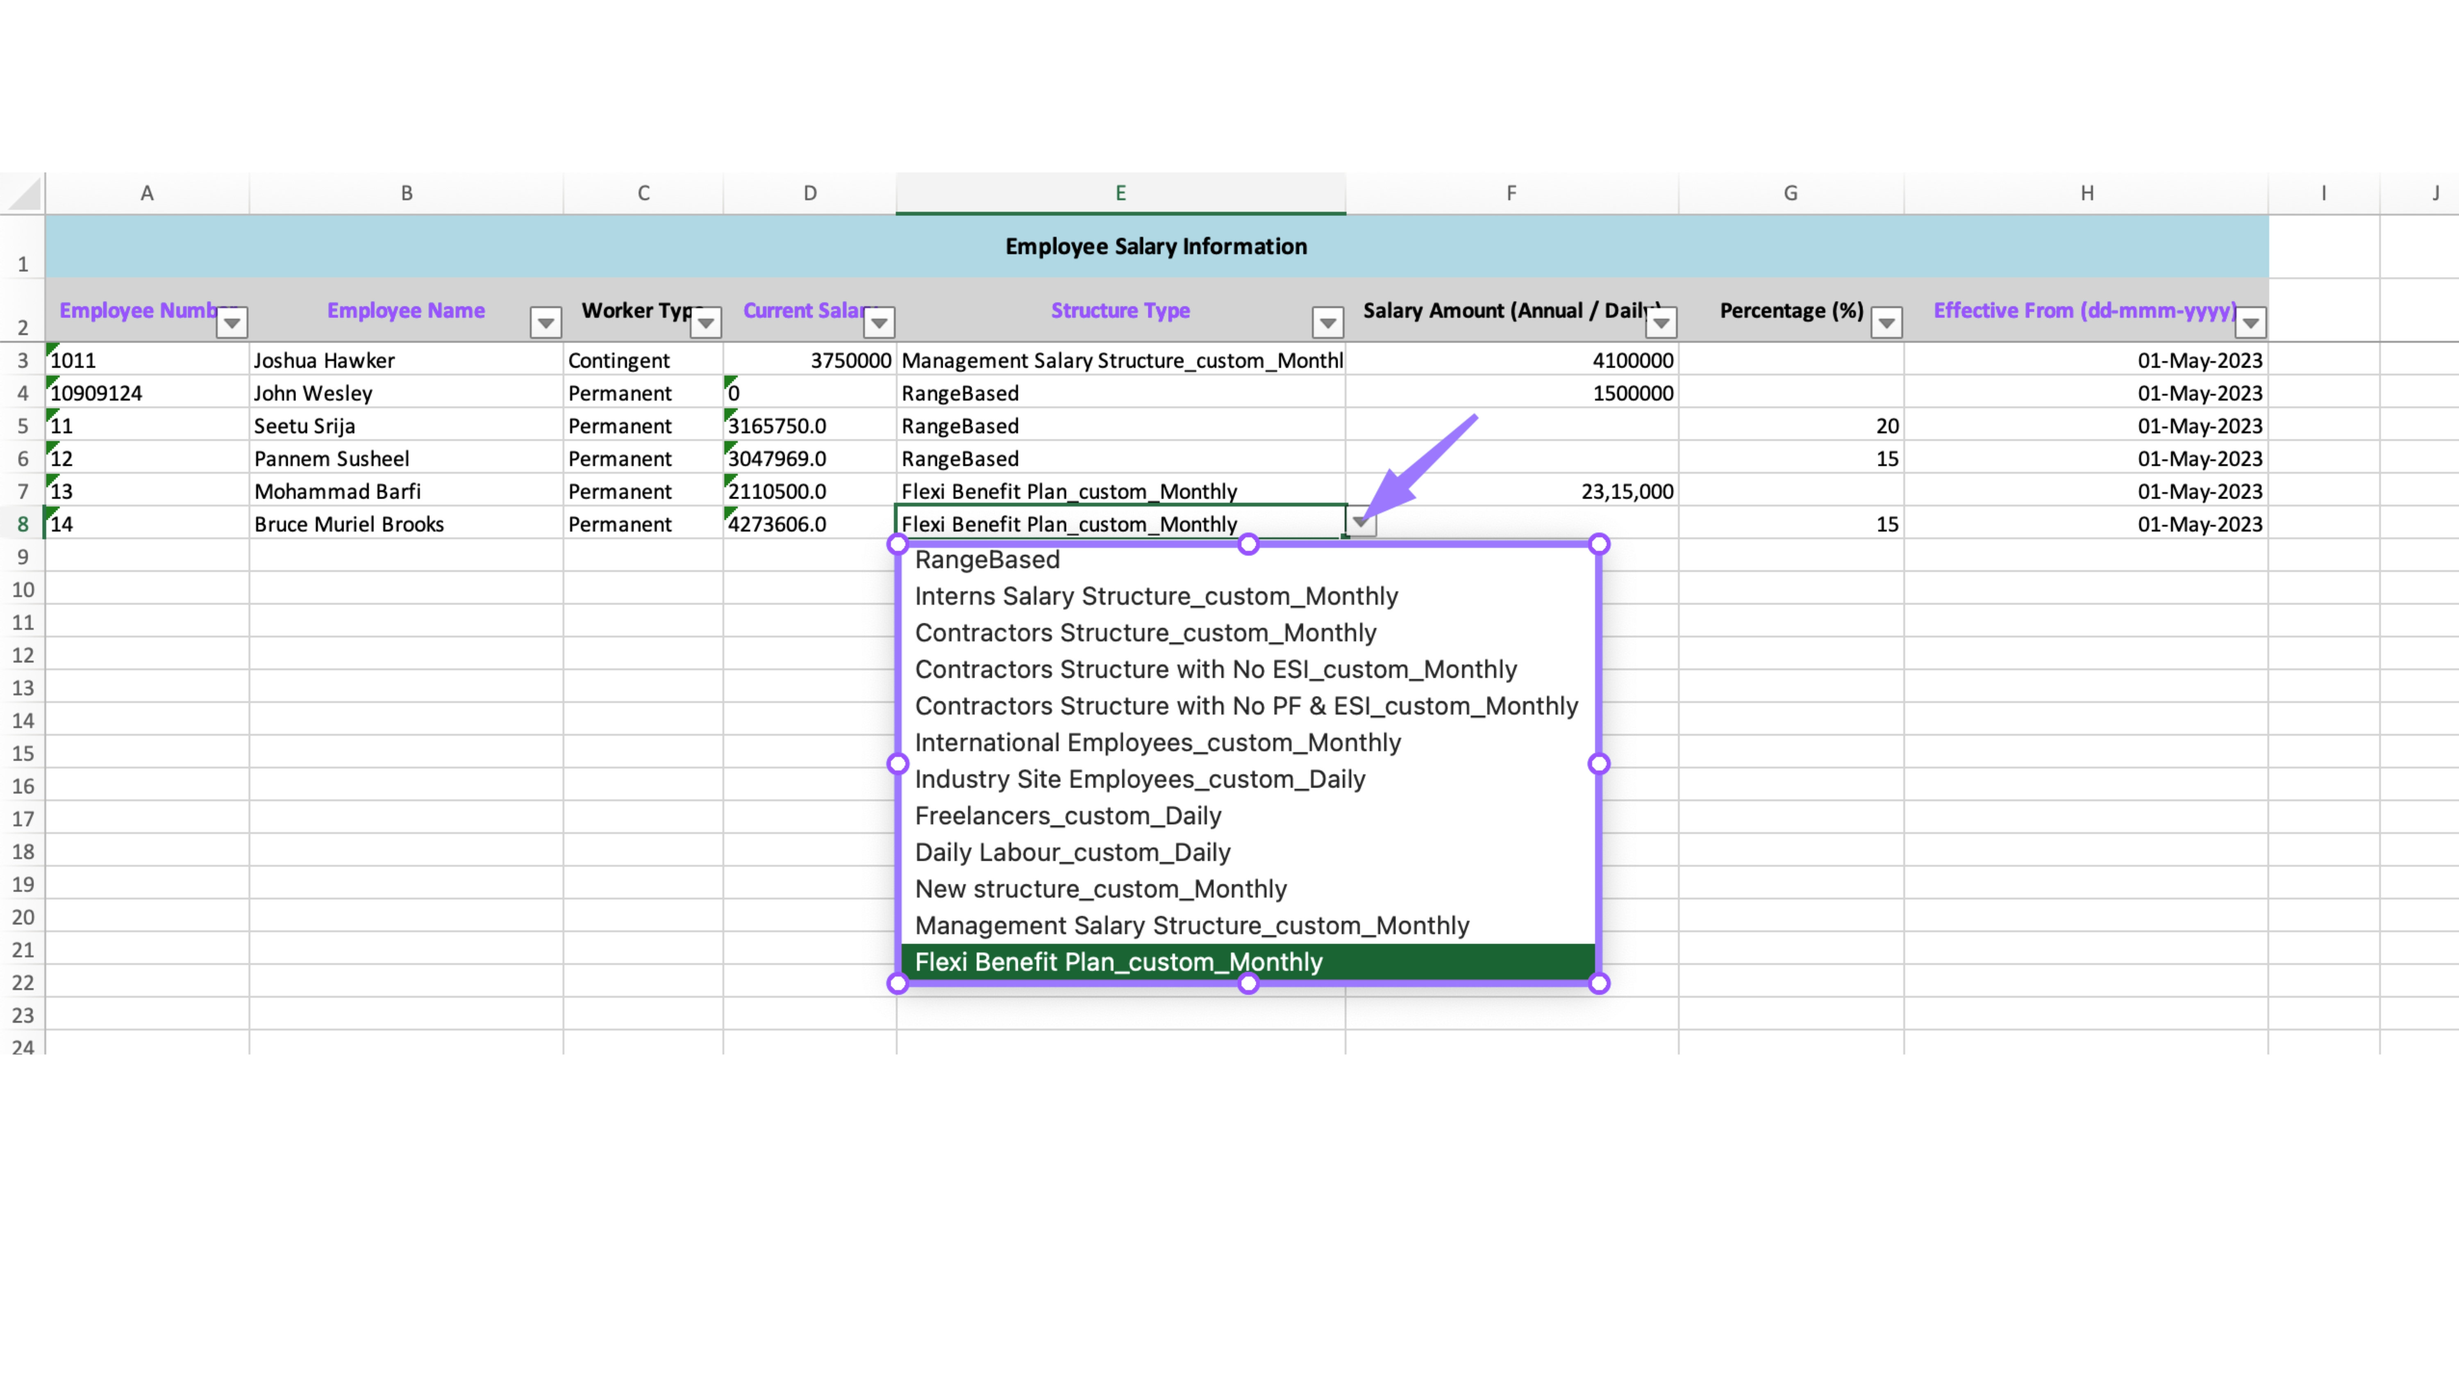Click the cell E8 validation dropdown arrow
The height and width of the screenshot is (1383, 2459).
(x=1360, y=522)
